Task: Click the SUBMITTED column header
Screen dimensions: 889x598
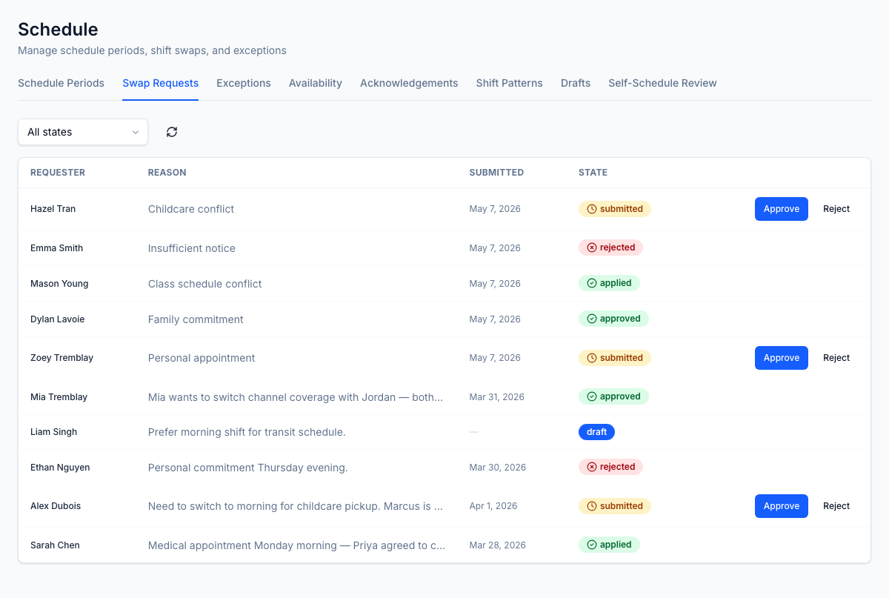Action: pos(496,173)
